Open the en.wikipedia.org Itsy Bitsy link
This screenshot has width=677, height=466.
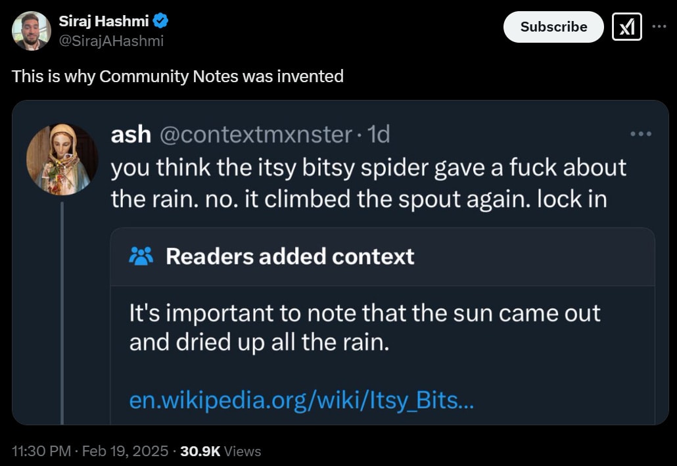(x=302, y=400)
